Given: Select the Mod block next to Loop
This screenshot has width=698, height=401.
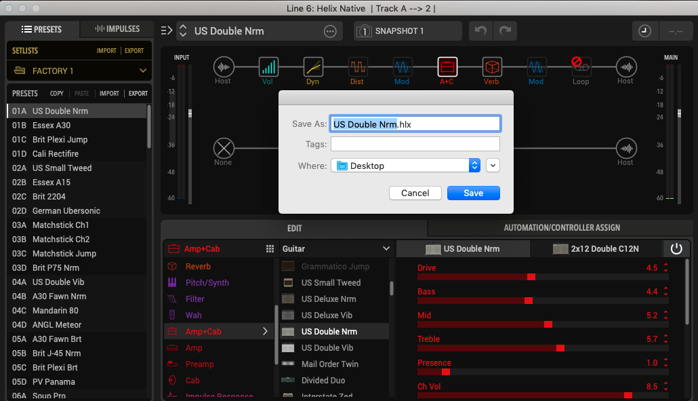Looking at the screenshot, I should tap(537, 67).
